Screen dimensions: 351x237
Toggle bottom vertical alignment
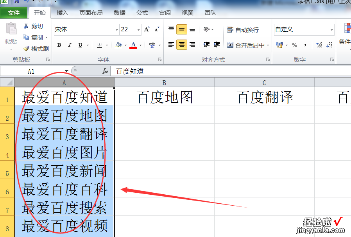(x=192, y=29)
